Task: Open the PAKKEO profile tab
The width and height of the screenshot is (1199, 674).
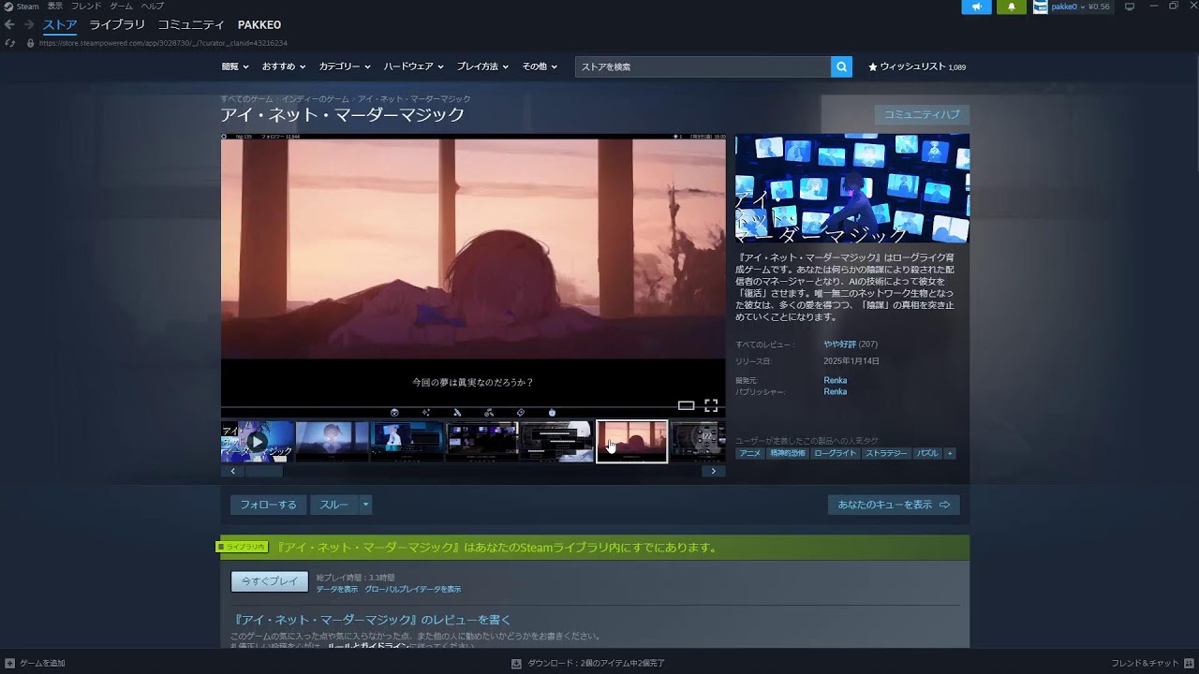Action: pyautogui.click(x=259, y=24)
